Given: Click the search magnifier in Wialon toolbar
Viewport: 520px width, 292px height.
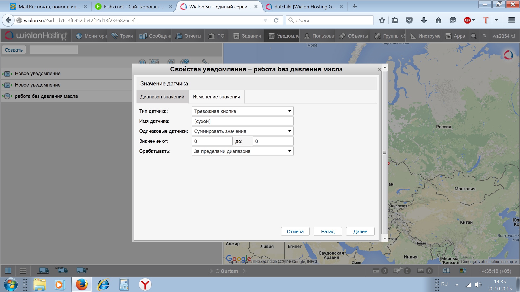Looking at the screenshot, I should [473, 36].
